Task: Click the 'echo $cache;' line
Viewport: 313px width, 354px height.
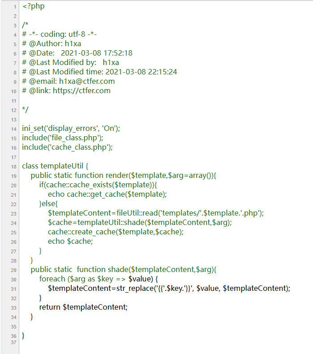Action: [x=70, y=242]
